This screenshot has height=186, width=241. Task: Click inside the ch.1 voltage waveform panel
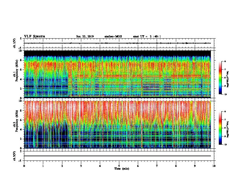click(119, 43)
